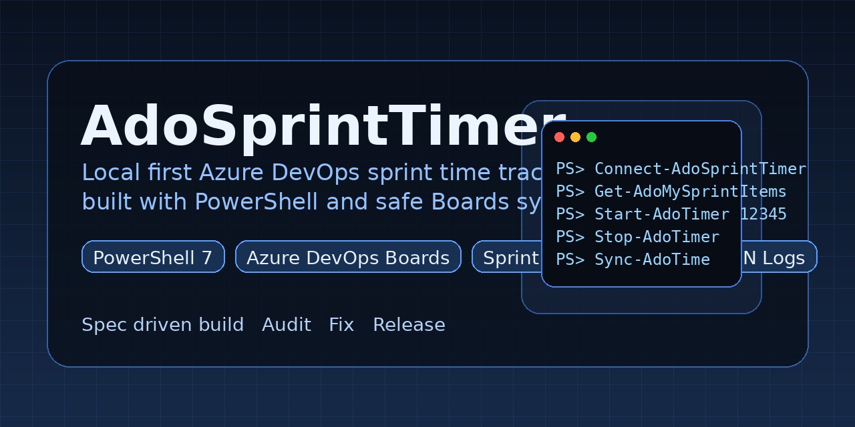Open the Spec driven build link
This screenshot has height=427, width=855.
point(162,325)
